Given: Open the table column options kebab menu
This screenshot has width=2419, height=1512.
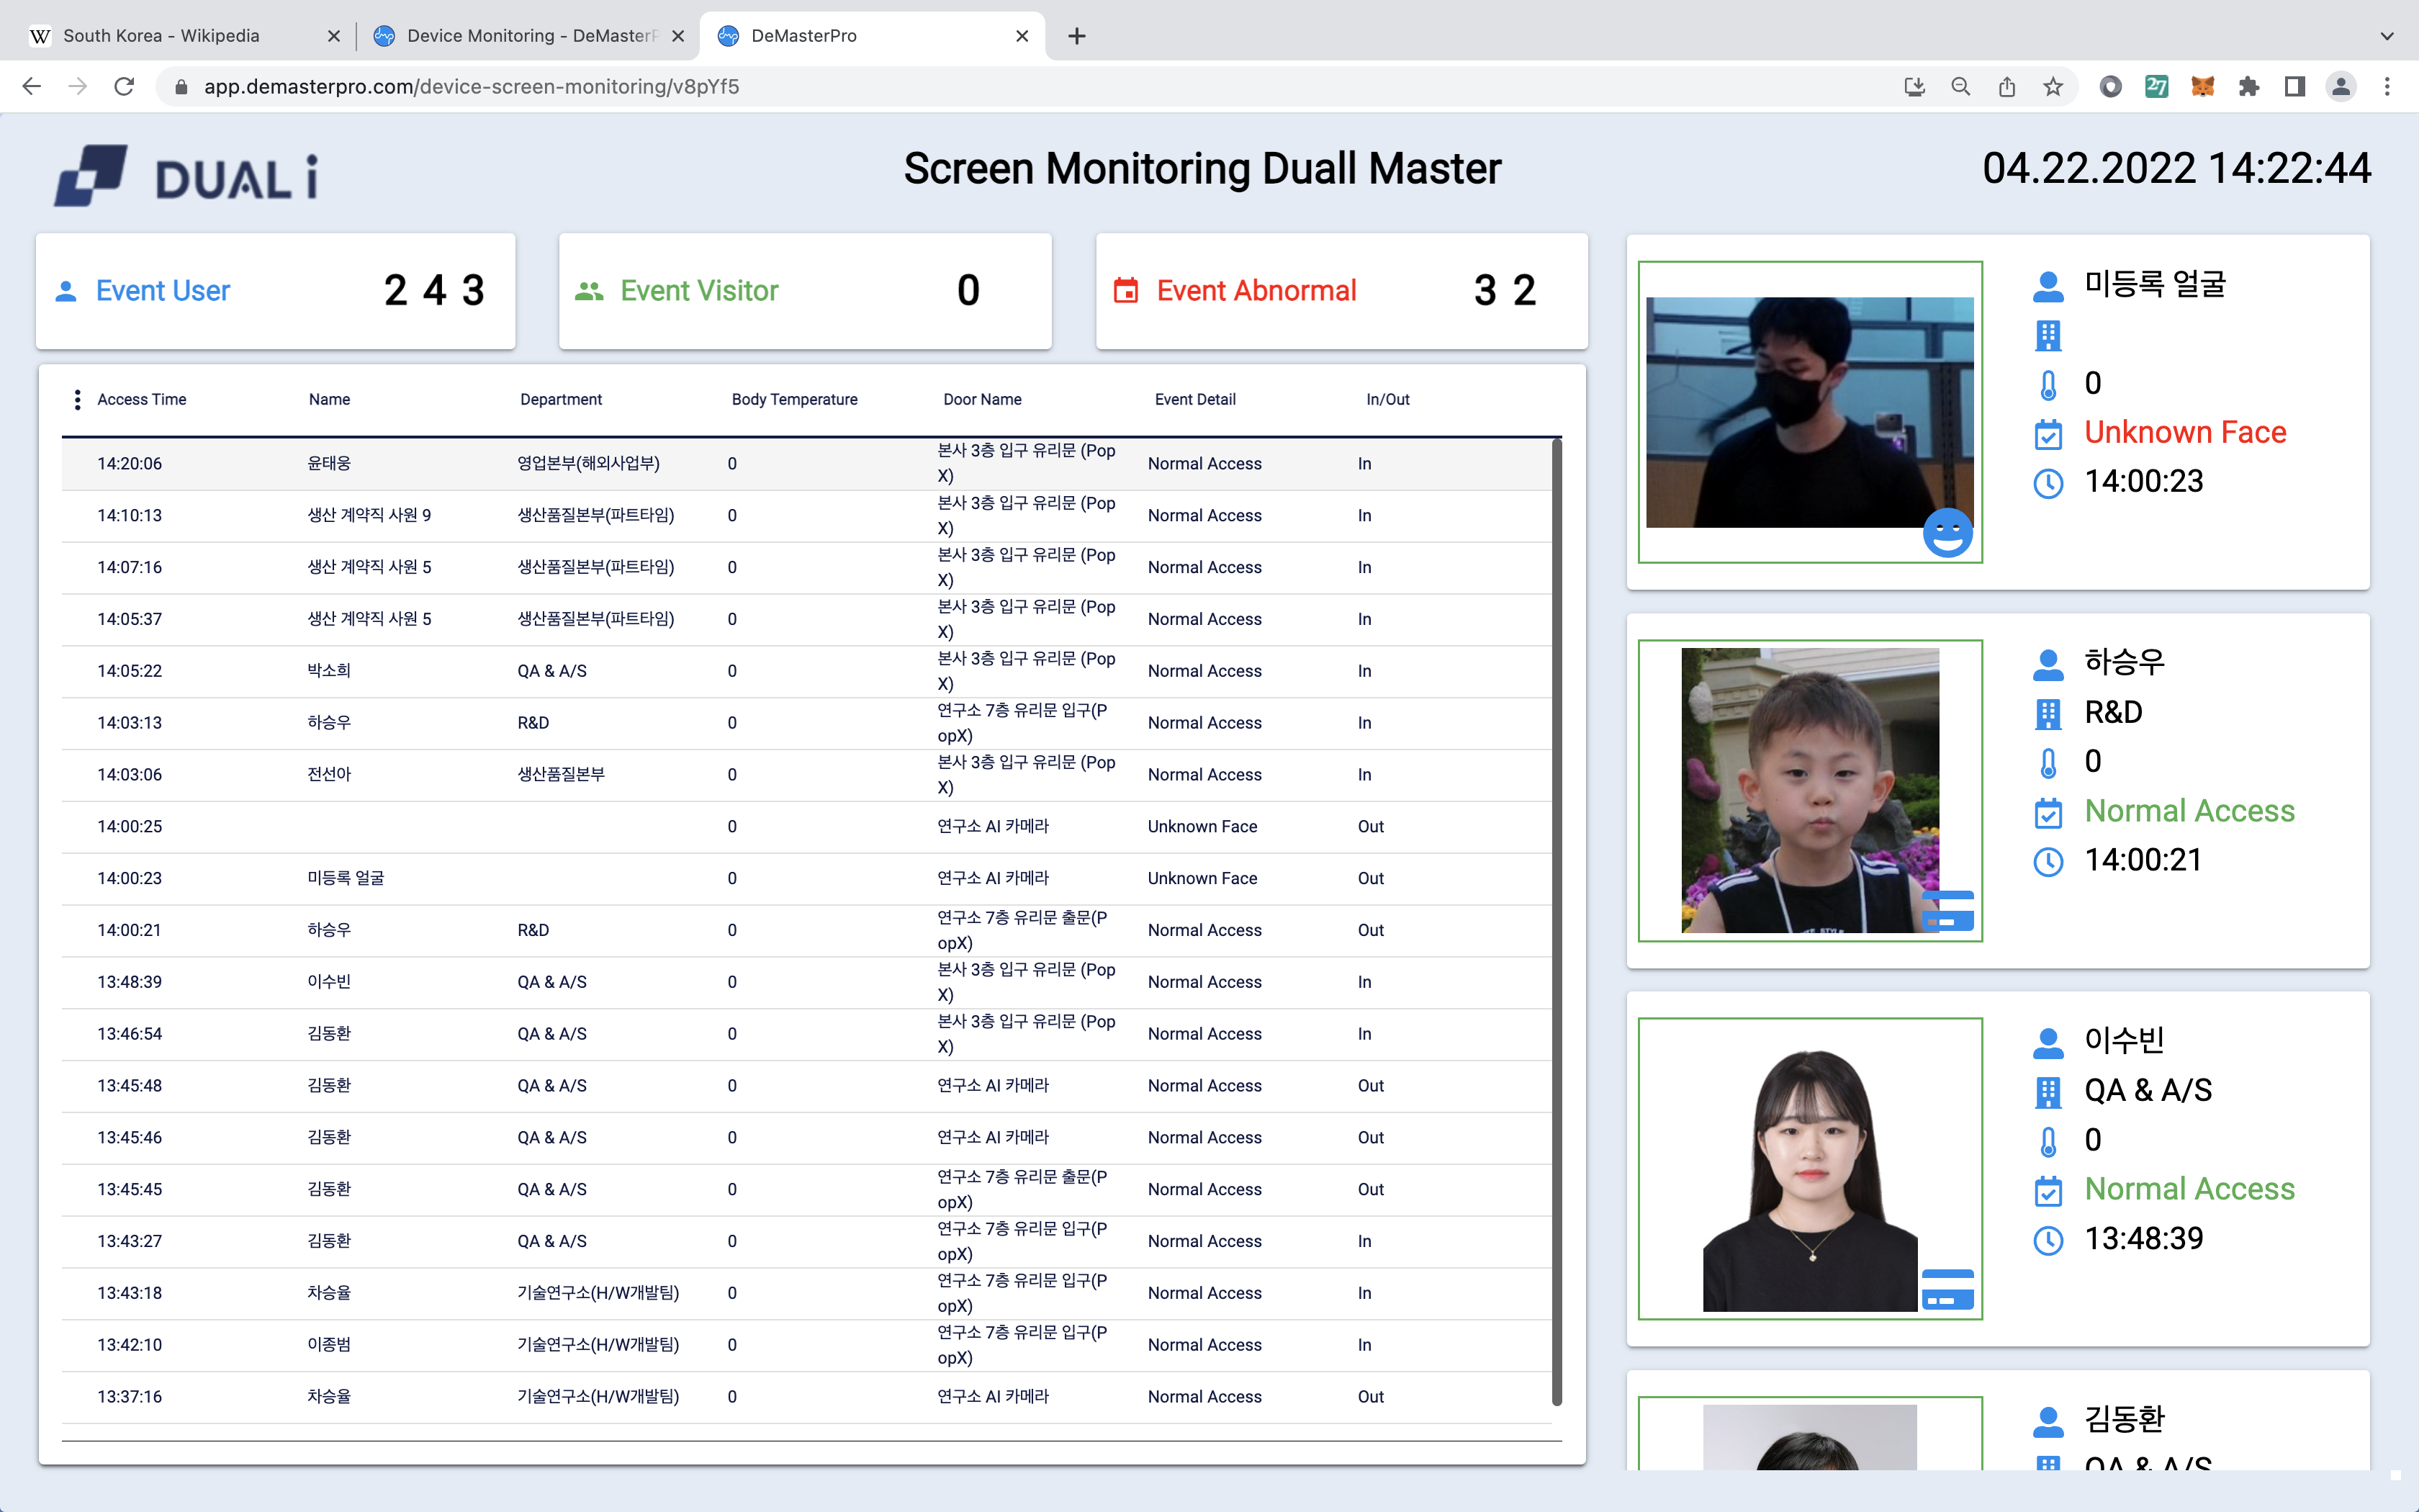Looking at the screenshot, I should [x=77, y=399].
